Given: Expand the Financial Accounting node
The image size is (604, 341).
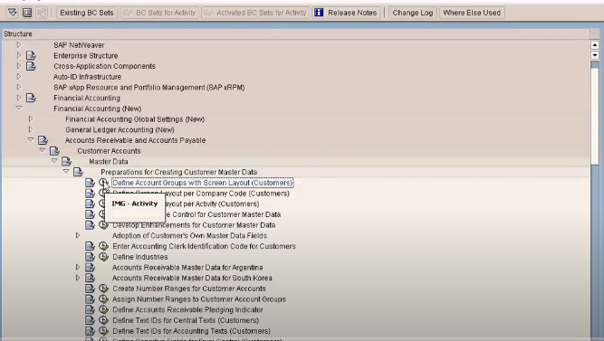Looking at the screenshot, I should [19, 98].
